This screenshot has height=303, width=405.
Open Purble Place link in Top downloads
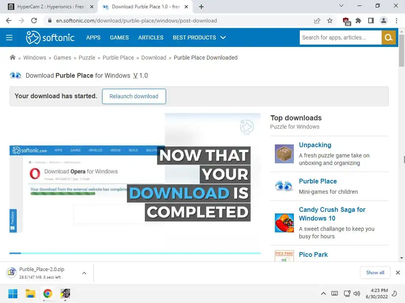[318, 181]
